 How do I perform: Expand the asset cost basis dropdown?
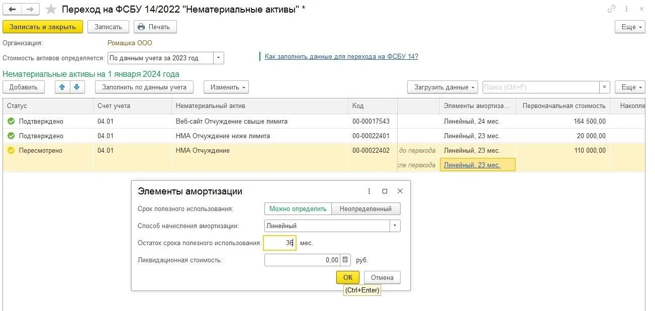click(218, 58)
